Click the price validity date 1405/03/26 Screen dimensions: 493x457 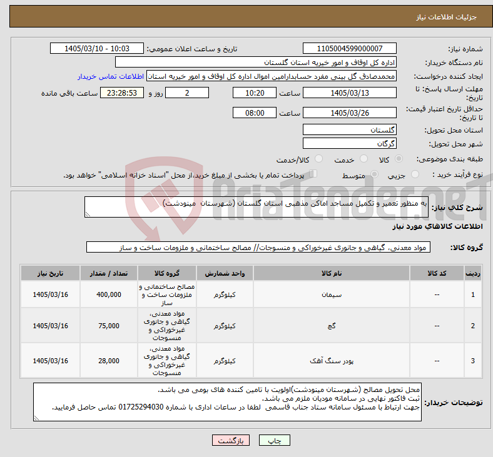coord(350,113)
